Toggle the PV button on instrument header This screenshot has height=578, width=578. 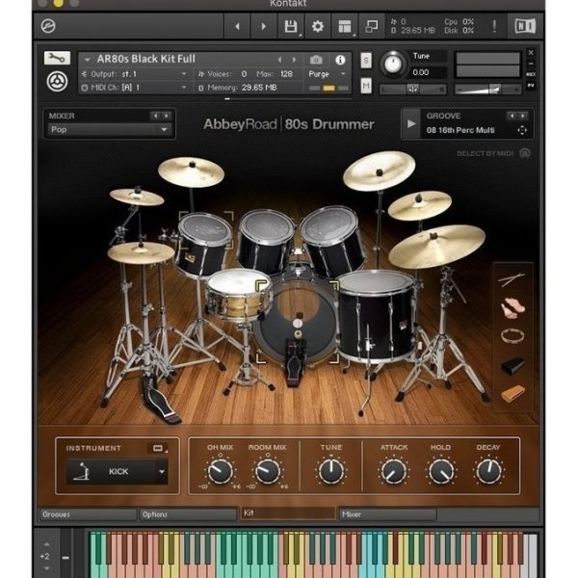(531, 86)
